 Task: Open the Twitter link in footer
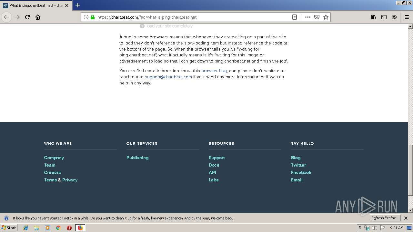298,165
